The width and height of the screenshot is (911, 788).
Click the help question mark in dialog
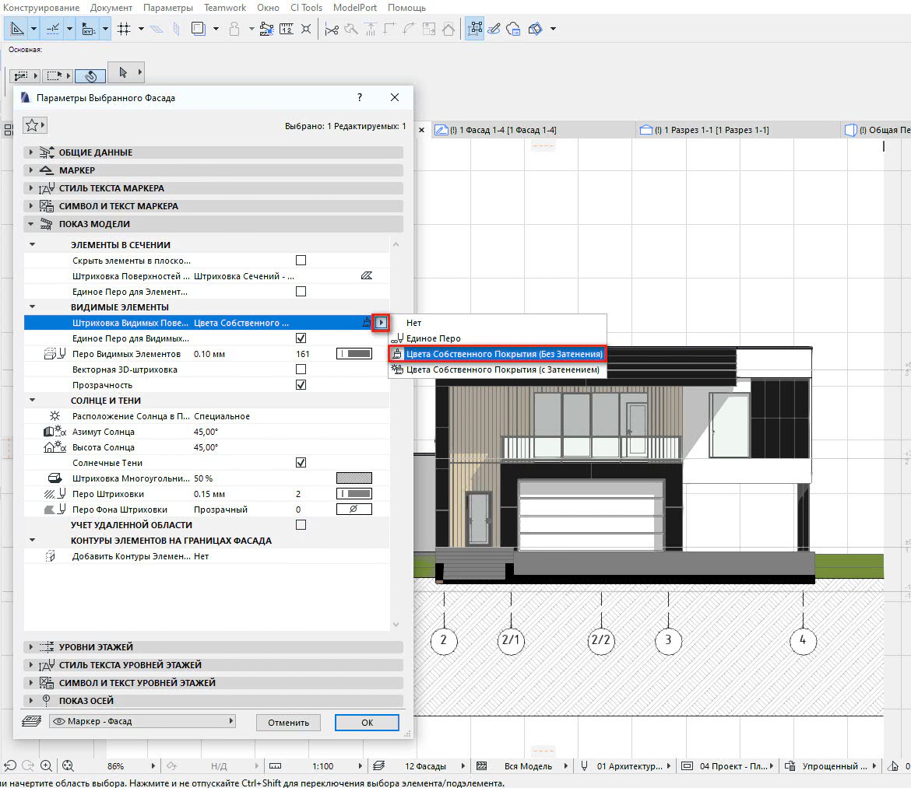(x=359, y=97)
